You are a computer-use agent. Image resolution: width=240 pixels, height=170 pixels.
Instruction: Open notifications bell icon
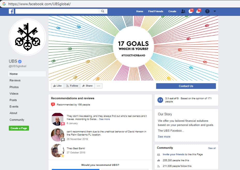(198, 11)
